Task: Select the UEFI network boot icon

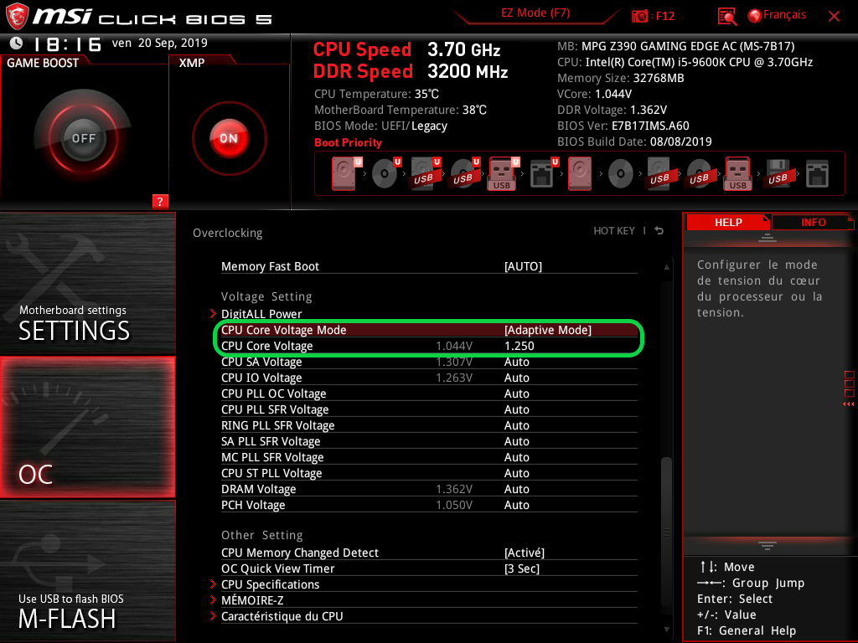Action: click(x=543, y=174)
